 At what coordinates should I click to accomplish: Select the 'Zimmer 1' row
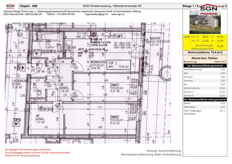coord(205,92)
